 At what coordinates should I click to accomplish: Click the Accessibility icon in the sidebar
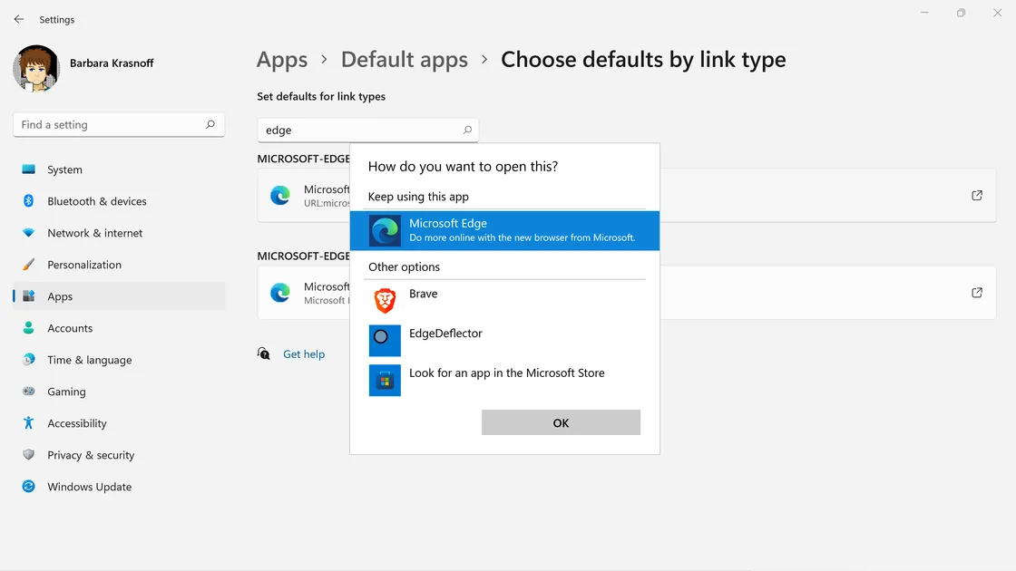28,423
